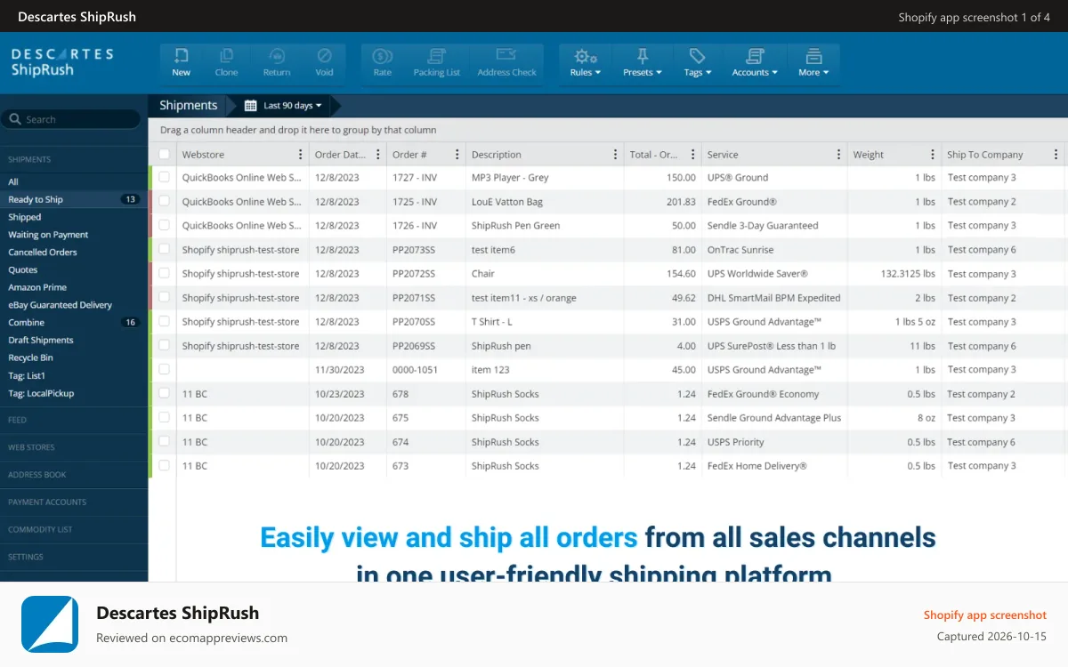Open the Packing List tool
1068x667 pixels.
click(437, 63)
